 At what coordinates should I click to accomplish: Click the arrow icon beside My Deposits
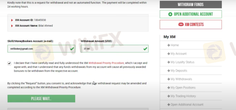pos(169,71)
